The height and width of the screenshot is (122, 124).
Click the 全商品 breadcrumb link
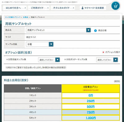tap(25, 17)
